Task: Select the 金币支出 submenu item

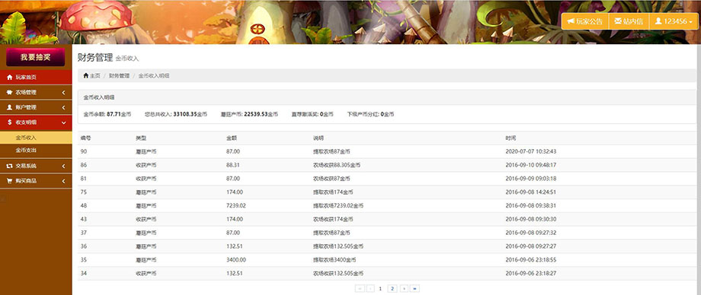Action: click(x=36, y=151)
